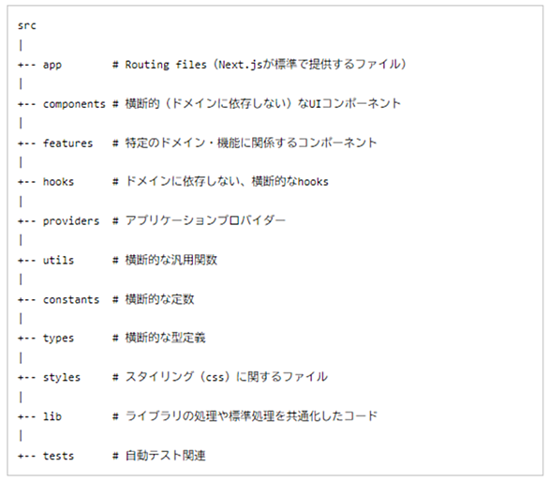The image size is (549, 482).
Task: Select the 'styles' directory name
Action: tap(62, 378)
